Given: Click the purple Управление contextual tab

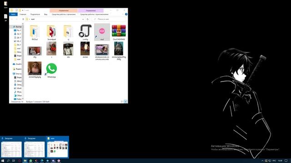Looking at the screenshot, I should point(91,10).
